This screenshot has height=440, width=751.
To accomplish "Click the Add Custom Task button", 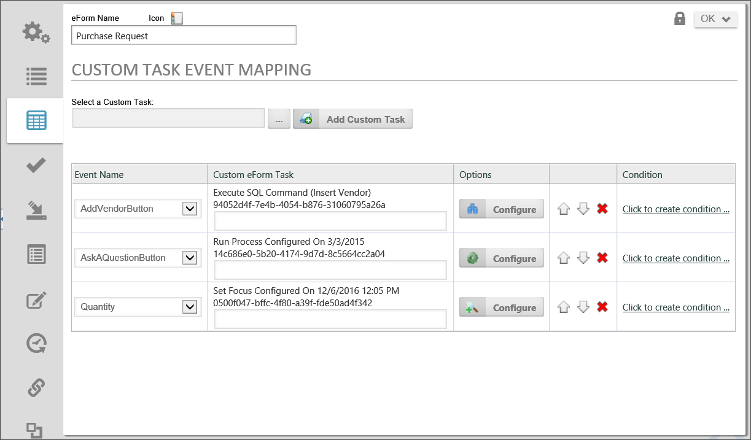I will 352,119.
